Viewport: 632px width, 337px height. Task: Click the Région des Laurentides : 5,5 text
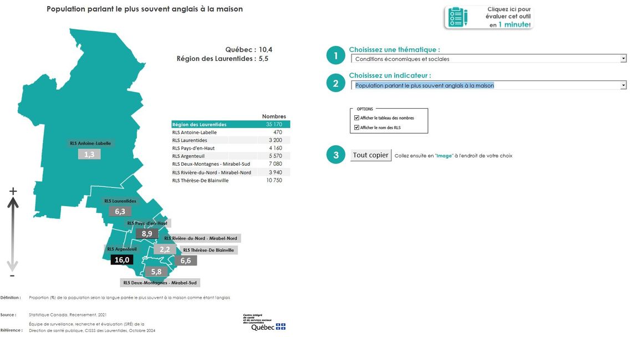(222, 59)
